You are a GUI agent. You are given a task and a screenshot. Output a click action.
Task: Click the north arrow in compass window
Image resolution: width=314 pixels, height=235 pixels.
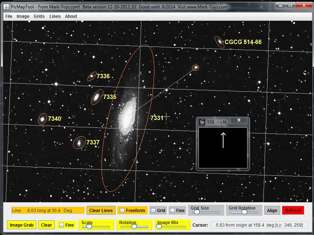[223, 140]
